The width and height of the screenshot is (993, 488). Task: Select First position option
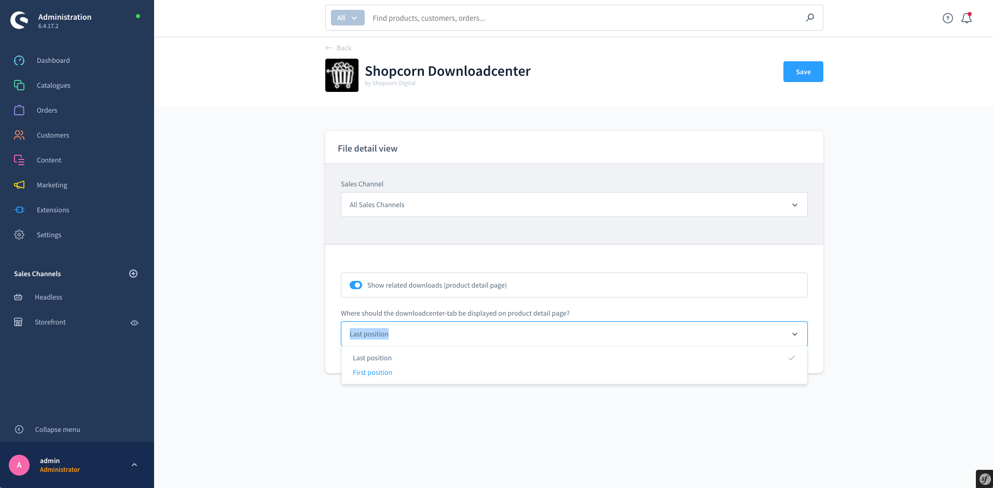pyautogui.click(x=574, y=372)
